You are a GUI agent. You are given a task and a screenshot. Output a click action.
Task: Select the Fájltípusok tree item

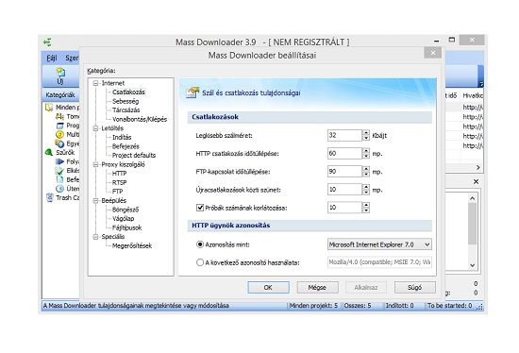pyautogui.click(x=126, y=227)
